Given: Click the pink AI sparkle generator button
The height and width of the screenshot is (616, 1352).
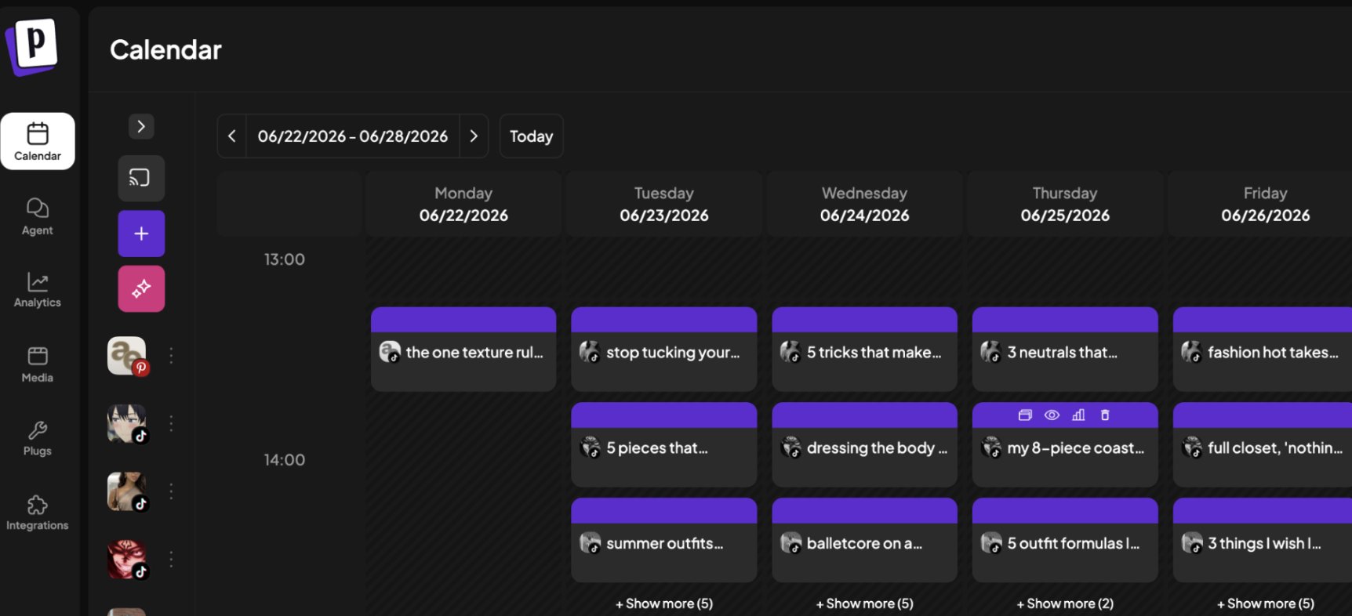Looking at the screenshot, I should pos(141,288).
